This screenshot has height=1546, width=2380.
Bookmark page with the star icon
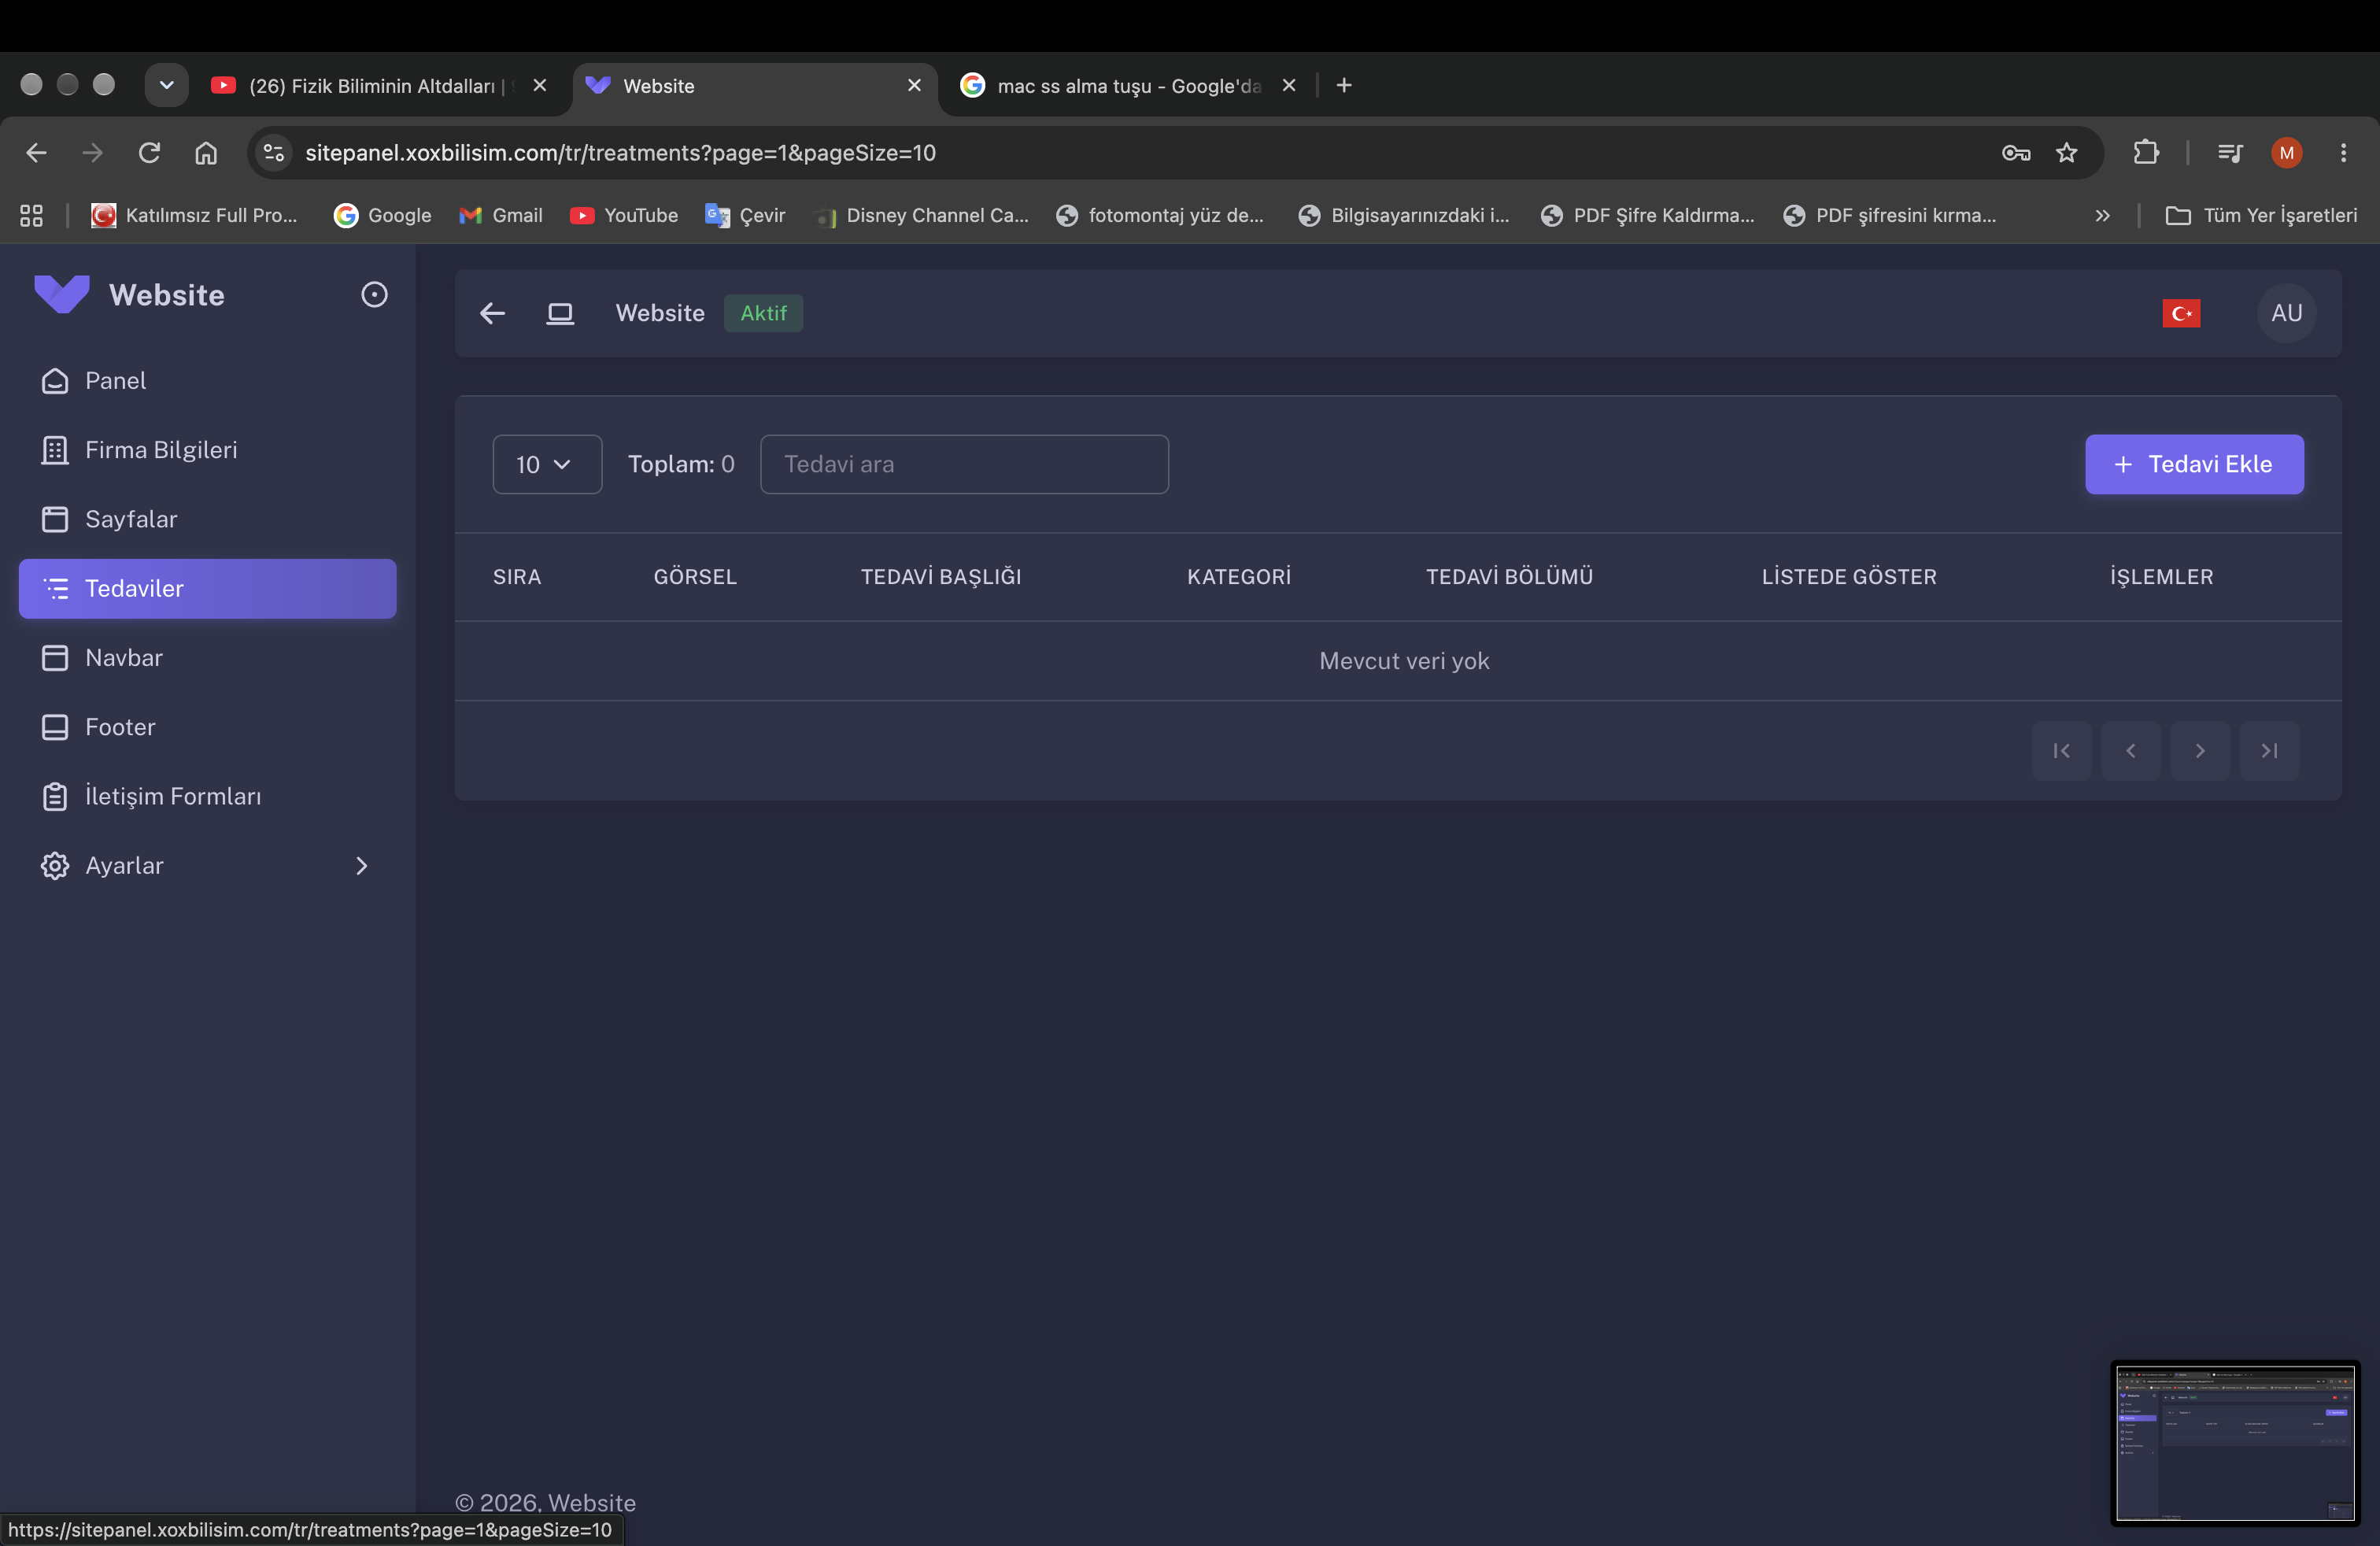click(x=2067, y=152)
